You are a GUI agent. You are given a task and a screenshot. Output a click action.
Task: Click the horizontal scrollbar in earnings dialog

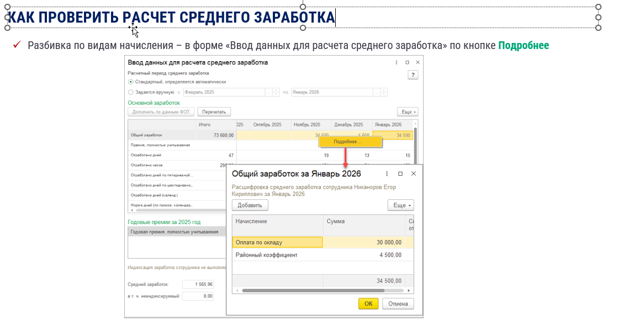click(313, 291)
